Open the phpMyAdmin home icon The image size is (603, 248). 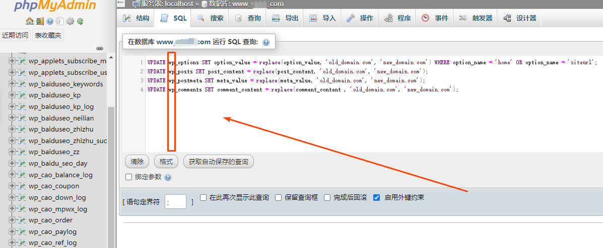click(29, 21)
